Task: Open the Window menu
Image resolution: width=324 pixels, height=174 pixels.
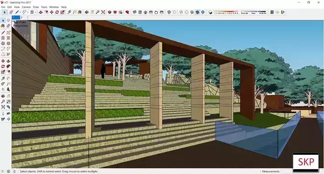Action: click(54, 7)
